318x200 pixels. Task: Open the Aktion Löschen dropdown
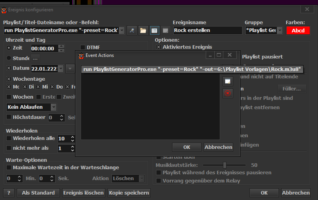pyautogui.click(x=142, y=179)
